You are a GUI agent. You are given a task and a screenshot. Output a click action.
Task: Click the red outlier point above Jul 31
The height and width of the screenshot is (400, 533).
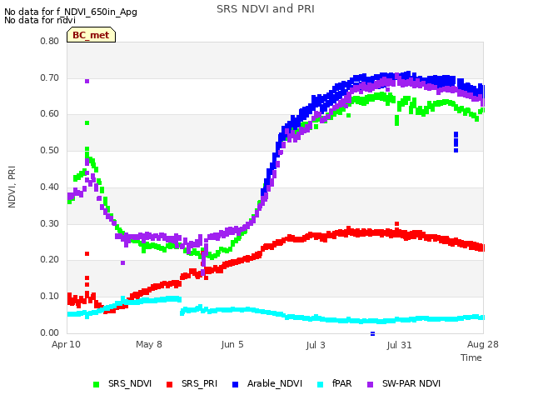[x=396, y=224]
